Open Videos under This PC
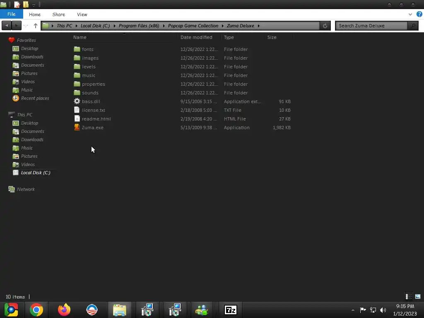 pyautogui.click(x=28, y=164)
